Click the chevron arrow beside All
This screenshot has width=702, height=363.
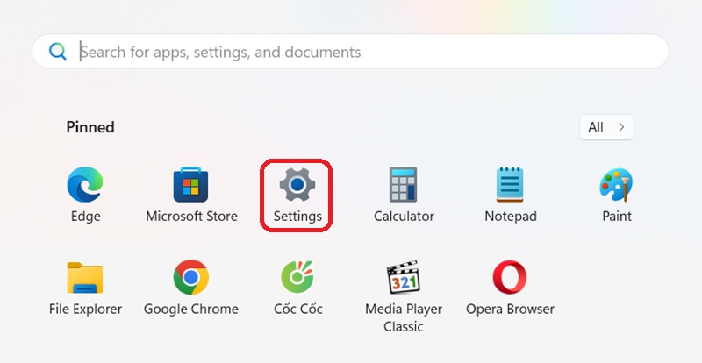click(621, 127)
